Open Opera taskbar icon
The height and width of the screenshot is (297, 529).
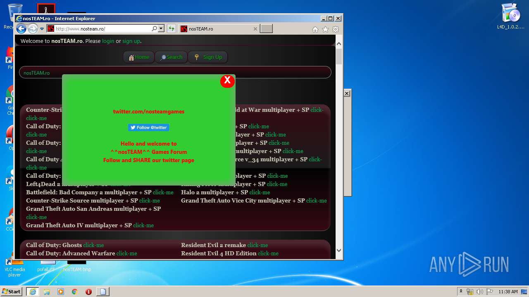point(88,292)
